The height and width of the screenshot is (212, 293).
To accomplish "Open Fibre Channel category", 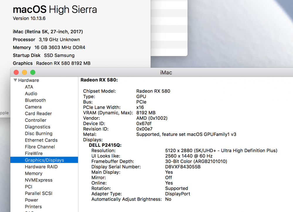I will click(x=40, y=147).
